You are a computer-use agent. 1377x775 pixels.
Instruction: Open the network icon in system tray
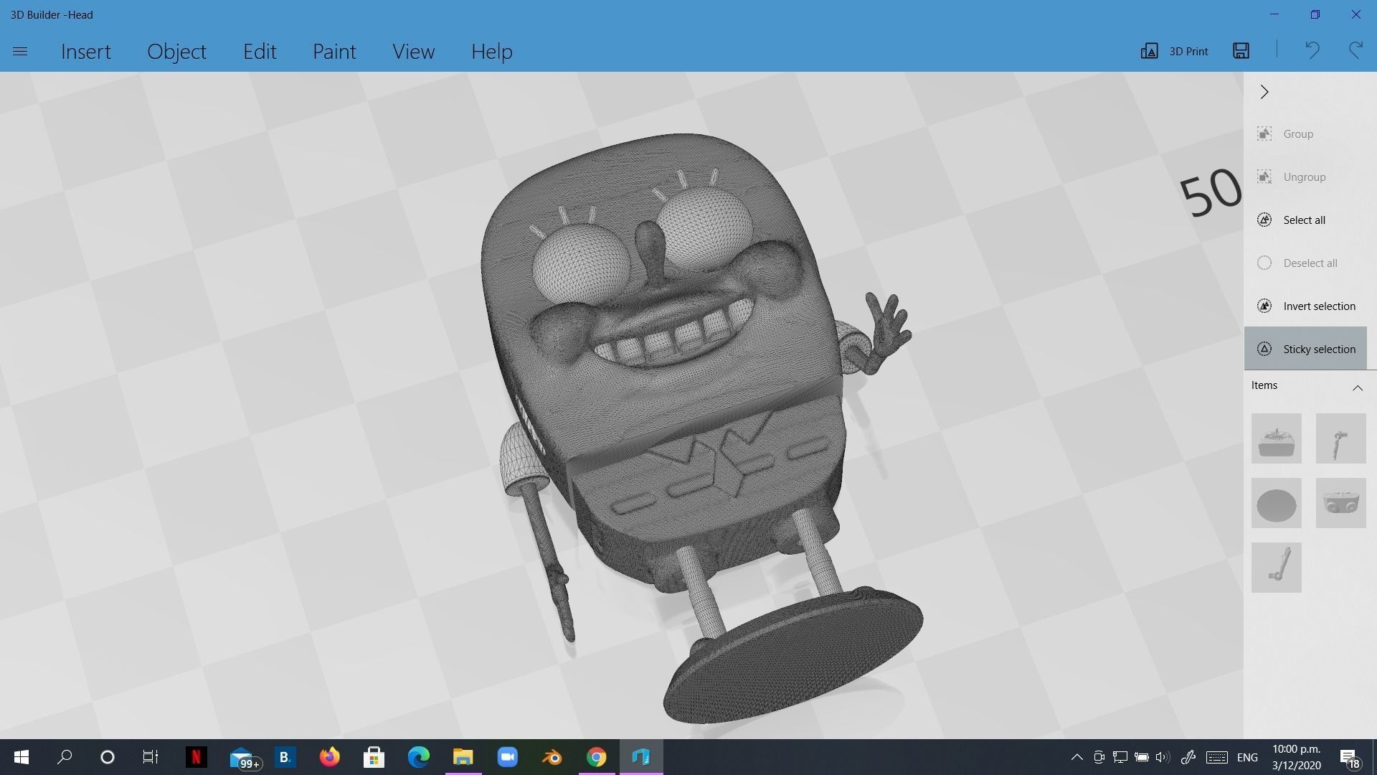(1120, 757)
